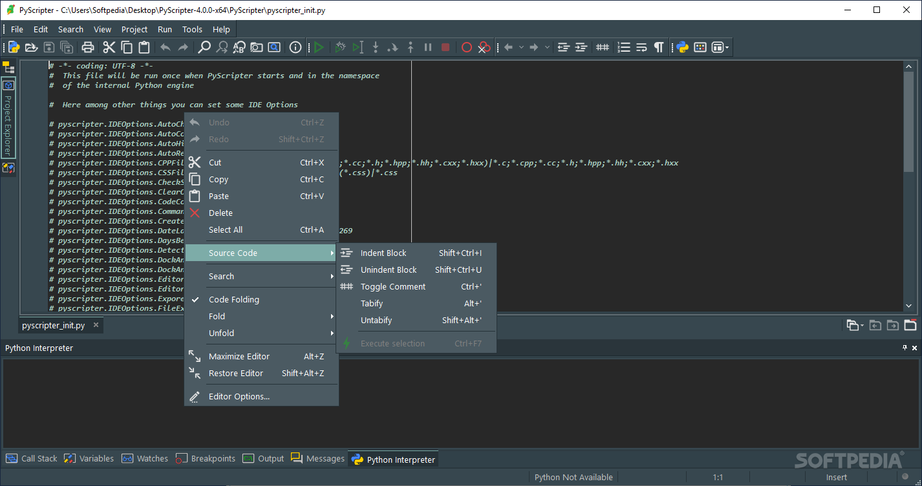Choose Toggle Comment from submenu

tap(416, 286)
